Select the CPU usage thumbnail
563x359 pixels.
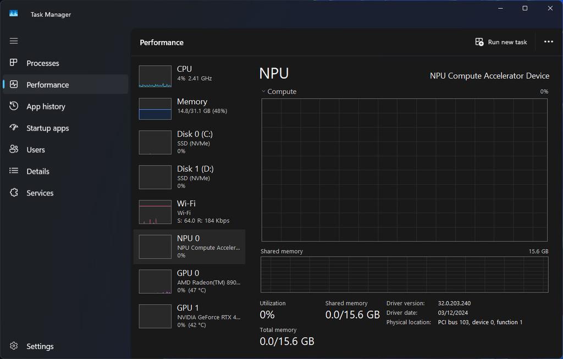click(x=155, y=76)
